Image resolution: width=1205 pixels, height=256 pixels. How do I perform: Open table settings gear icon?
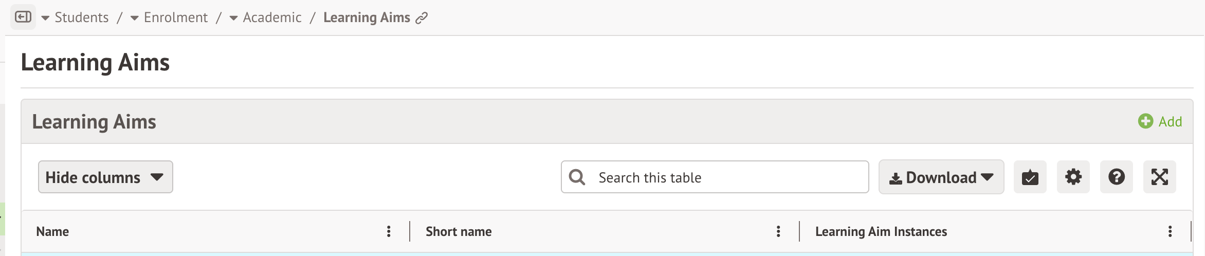tap(1073, 177)
